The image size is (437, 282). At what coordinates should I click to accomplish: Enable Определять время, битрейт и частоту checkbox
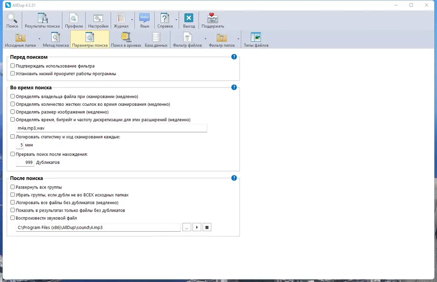13,119
